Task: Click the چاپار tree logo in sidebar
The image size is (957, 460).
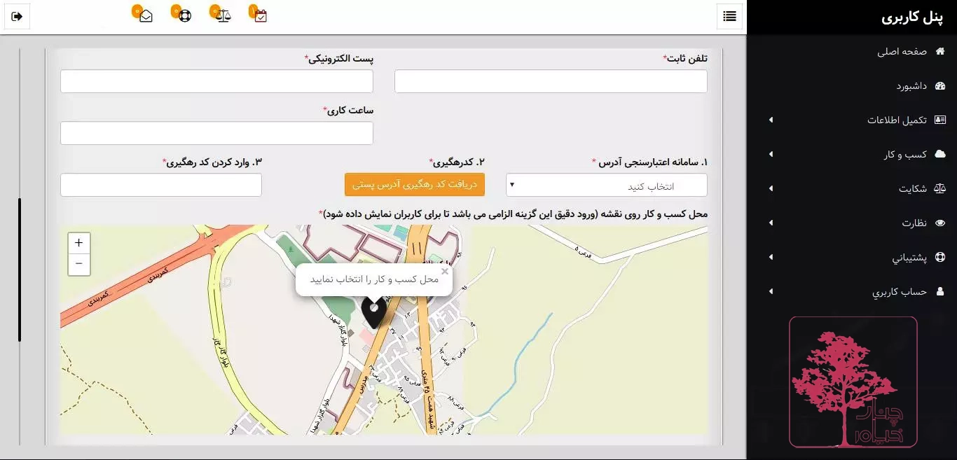Action: coord(853,382)
